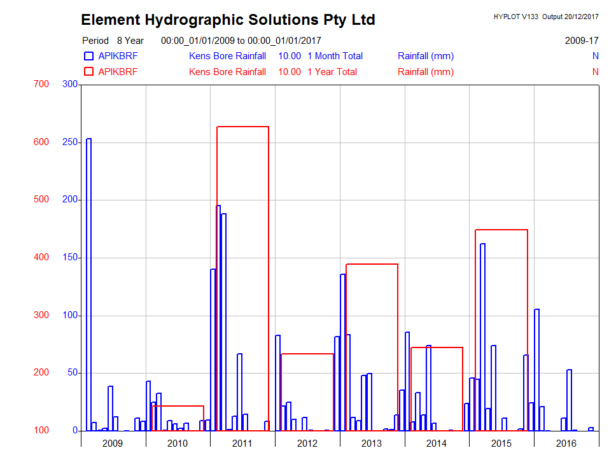616x462 pixels.
Task: Select the red APIKBRF legend label
Action: click(118, 72)
